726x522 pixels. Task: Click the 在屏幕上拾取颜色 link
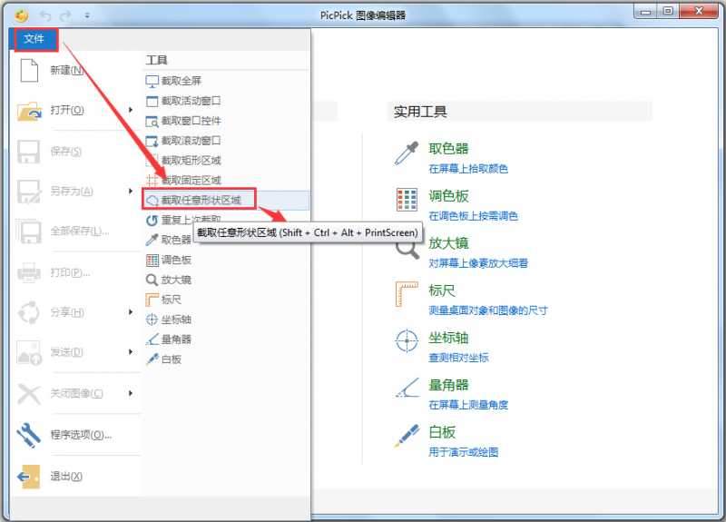tap(468, 169)
